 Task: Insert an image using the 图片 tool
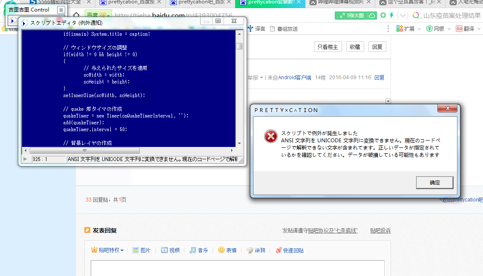pyautogui.click(x=141, y=250)
